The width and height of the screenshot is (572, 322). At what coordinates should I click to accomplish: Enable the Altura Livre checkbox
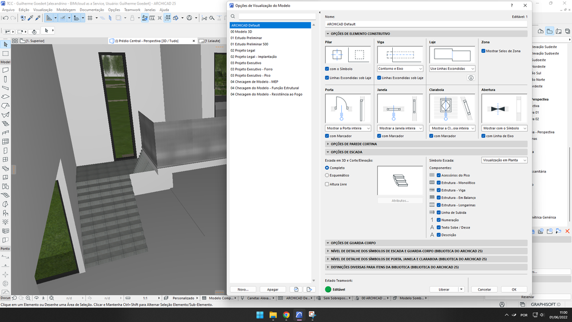point(327,184)
